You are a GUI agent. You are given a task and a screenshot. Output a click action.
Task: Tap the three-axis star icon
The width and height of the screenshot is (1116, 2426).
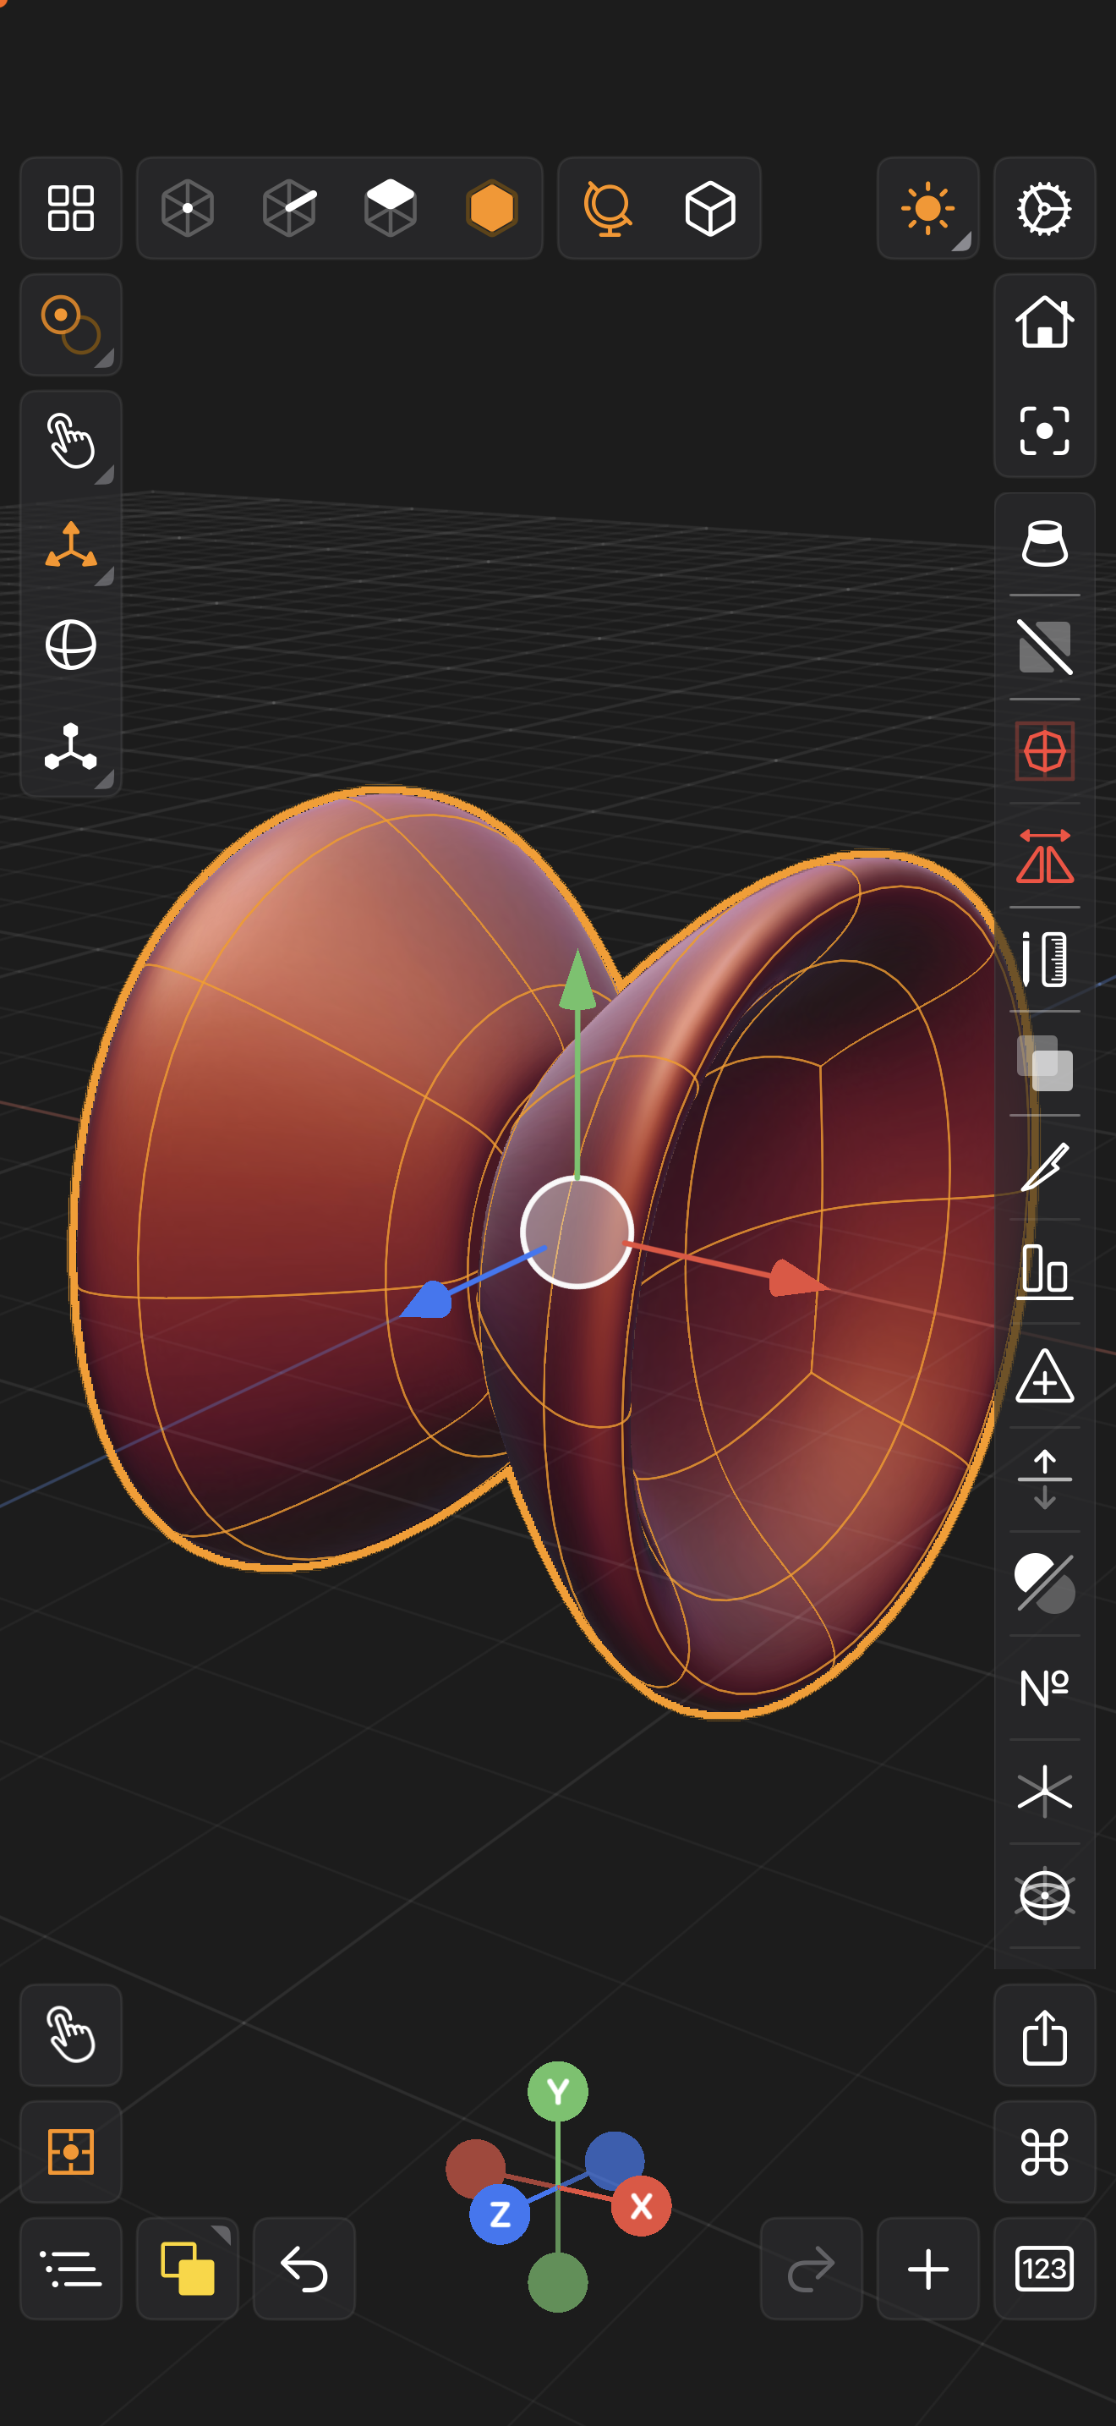[1044, 1792]
